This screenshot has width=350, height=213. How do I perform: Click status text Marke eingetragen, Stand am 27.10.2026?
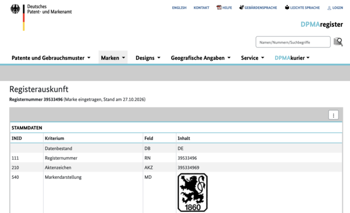tap(104, 99)
